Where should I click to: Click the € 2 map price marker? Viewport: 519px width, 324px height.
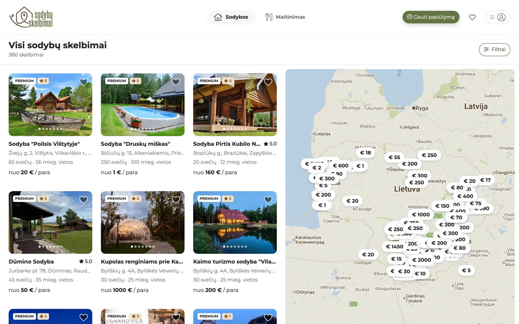point(317,168)
